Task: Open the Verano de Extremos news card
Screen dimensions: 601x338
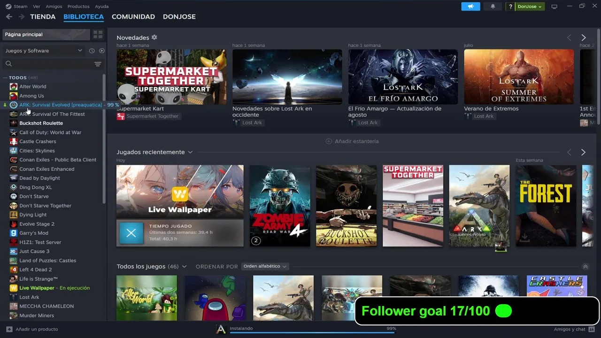Action: (519, 77)
